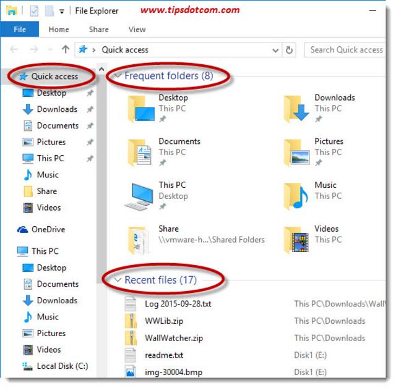Select This PC computer icon in Frequent folders
The image size is (396, 388).
[x=139, y=196]
